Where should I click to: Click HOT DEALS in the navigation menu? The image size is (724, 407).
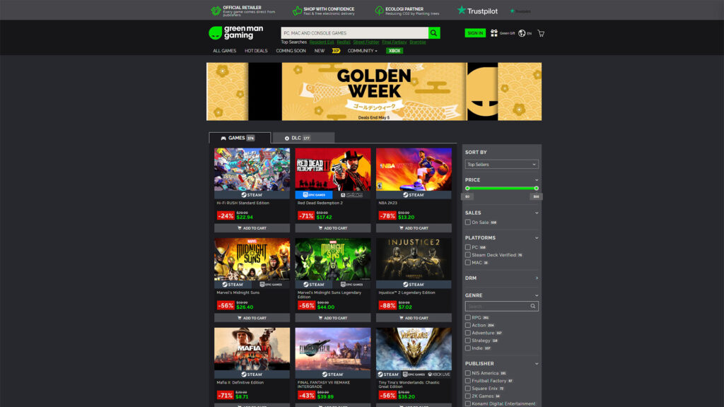pos(255,50)
